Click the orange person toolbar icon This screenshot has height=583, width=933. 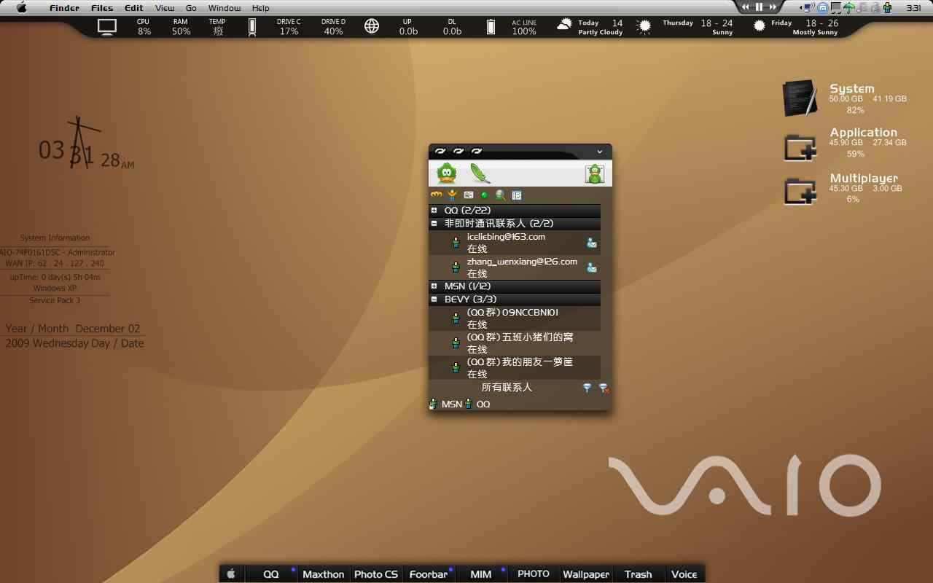(x=452, y=195)
